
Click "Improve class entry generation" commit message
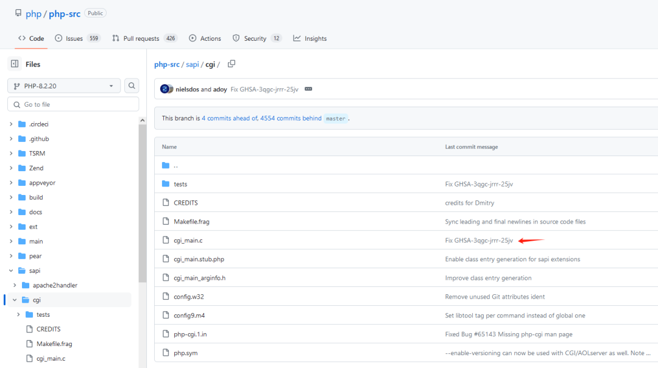pyautogui.click(x=488, y=278)
